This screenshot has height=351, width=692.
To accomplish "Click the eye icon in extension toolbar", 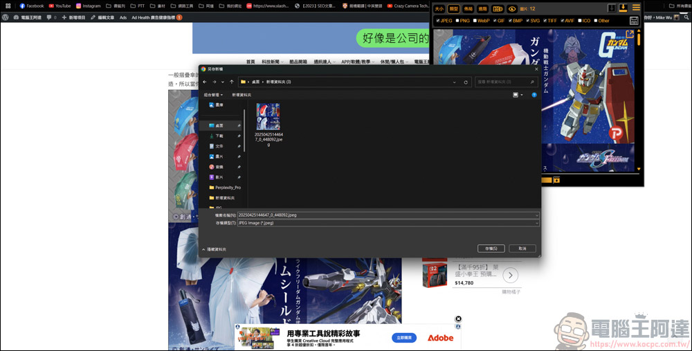I will click(512, 9).
